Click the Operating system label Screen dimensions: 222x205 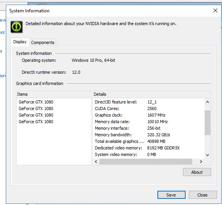tap(39, 60)
